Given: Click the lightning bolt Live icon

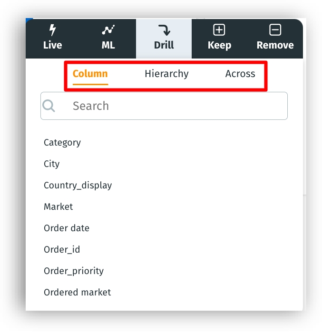Looking at the screenshot, I should click(x=52, y=30).
